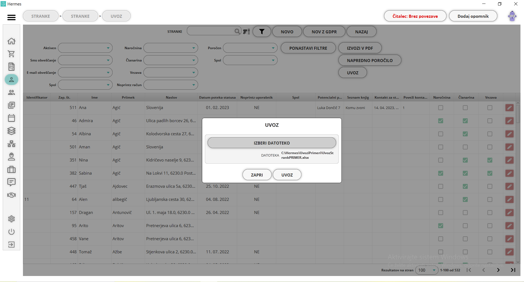Sort by Datum poteka statusa column

[217, 97]
